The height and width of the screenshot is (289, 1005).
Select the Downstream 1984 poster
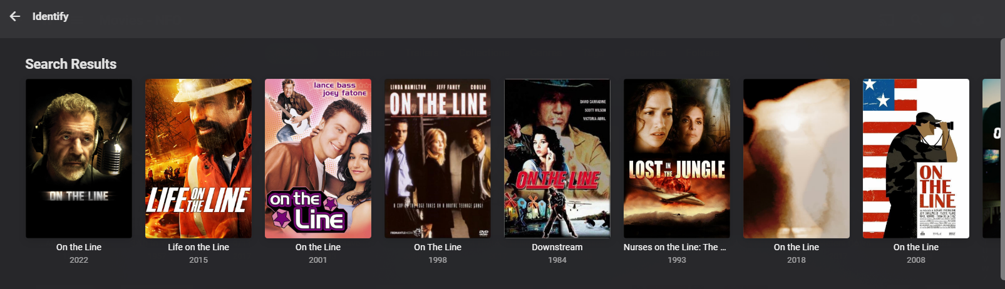[x=557, y=158]
